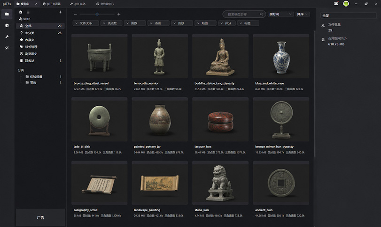Open the ancient_coin thumbnail

(x=281, y=183)
